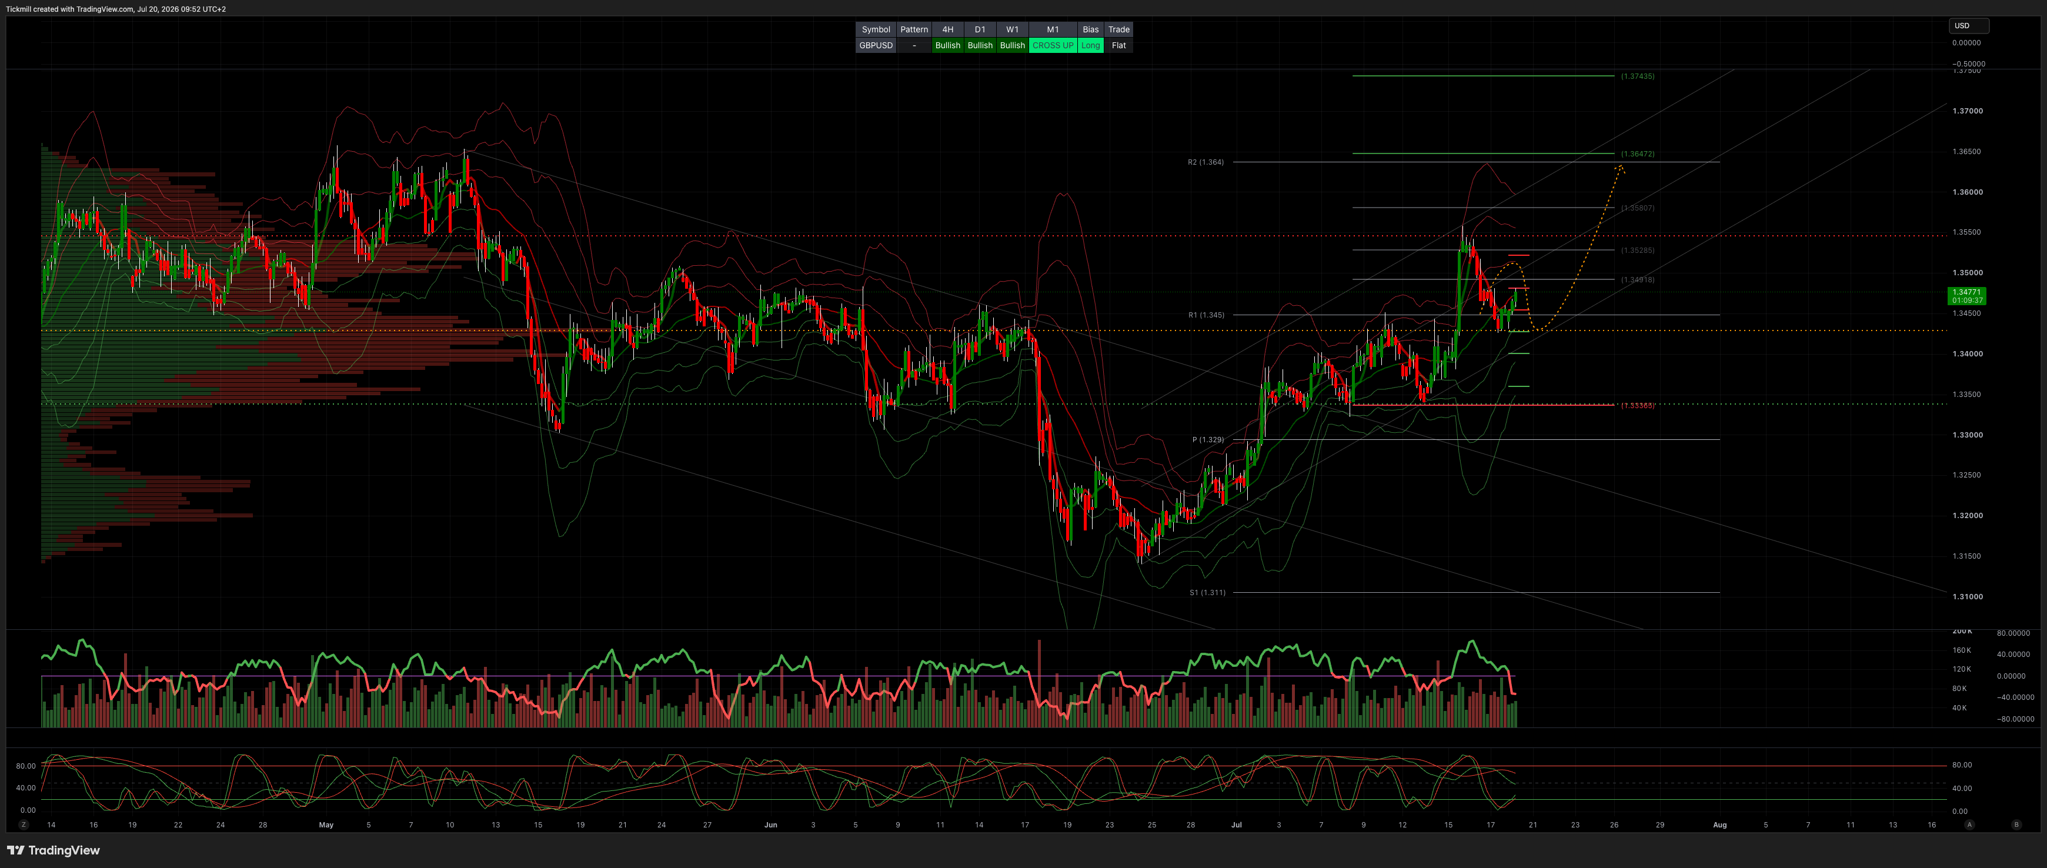Click −80.00000 on the oscillator axis
Screen dimensions: 2047x868
coord(2015,719)
